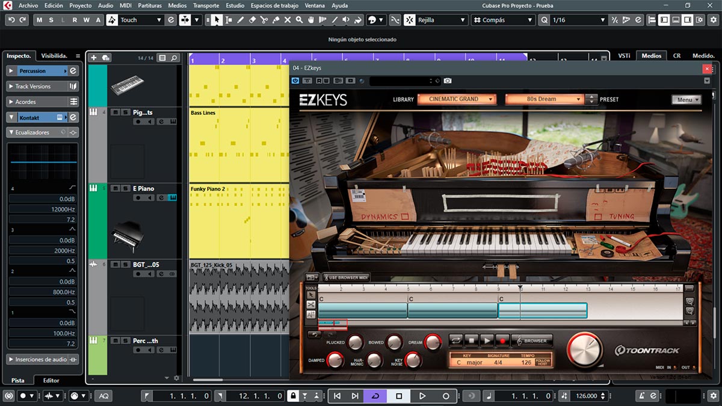Click the Redo arrow in Cubase toolbar
This screenshot has width=722, height=406.
point(23,20)
